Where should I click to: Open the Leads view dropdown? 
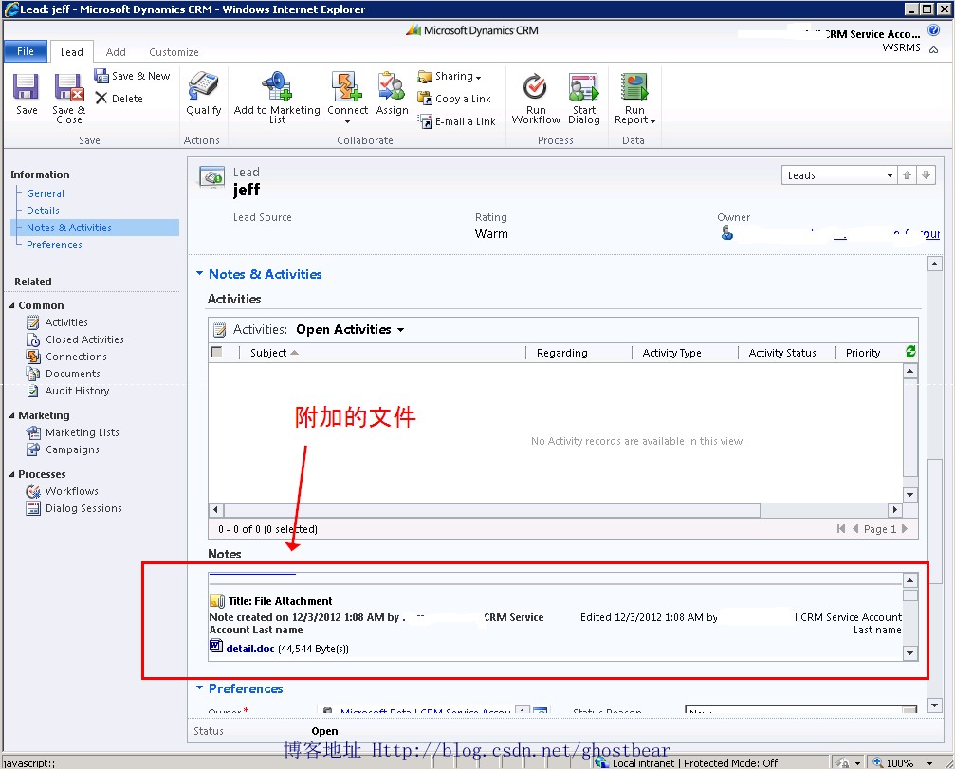[839, 175]
